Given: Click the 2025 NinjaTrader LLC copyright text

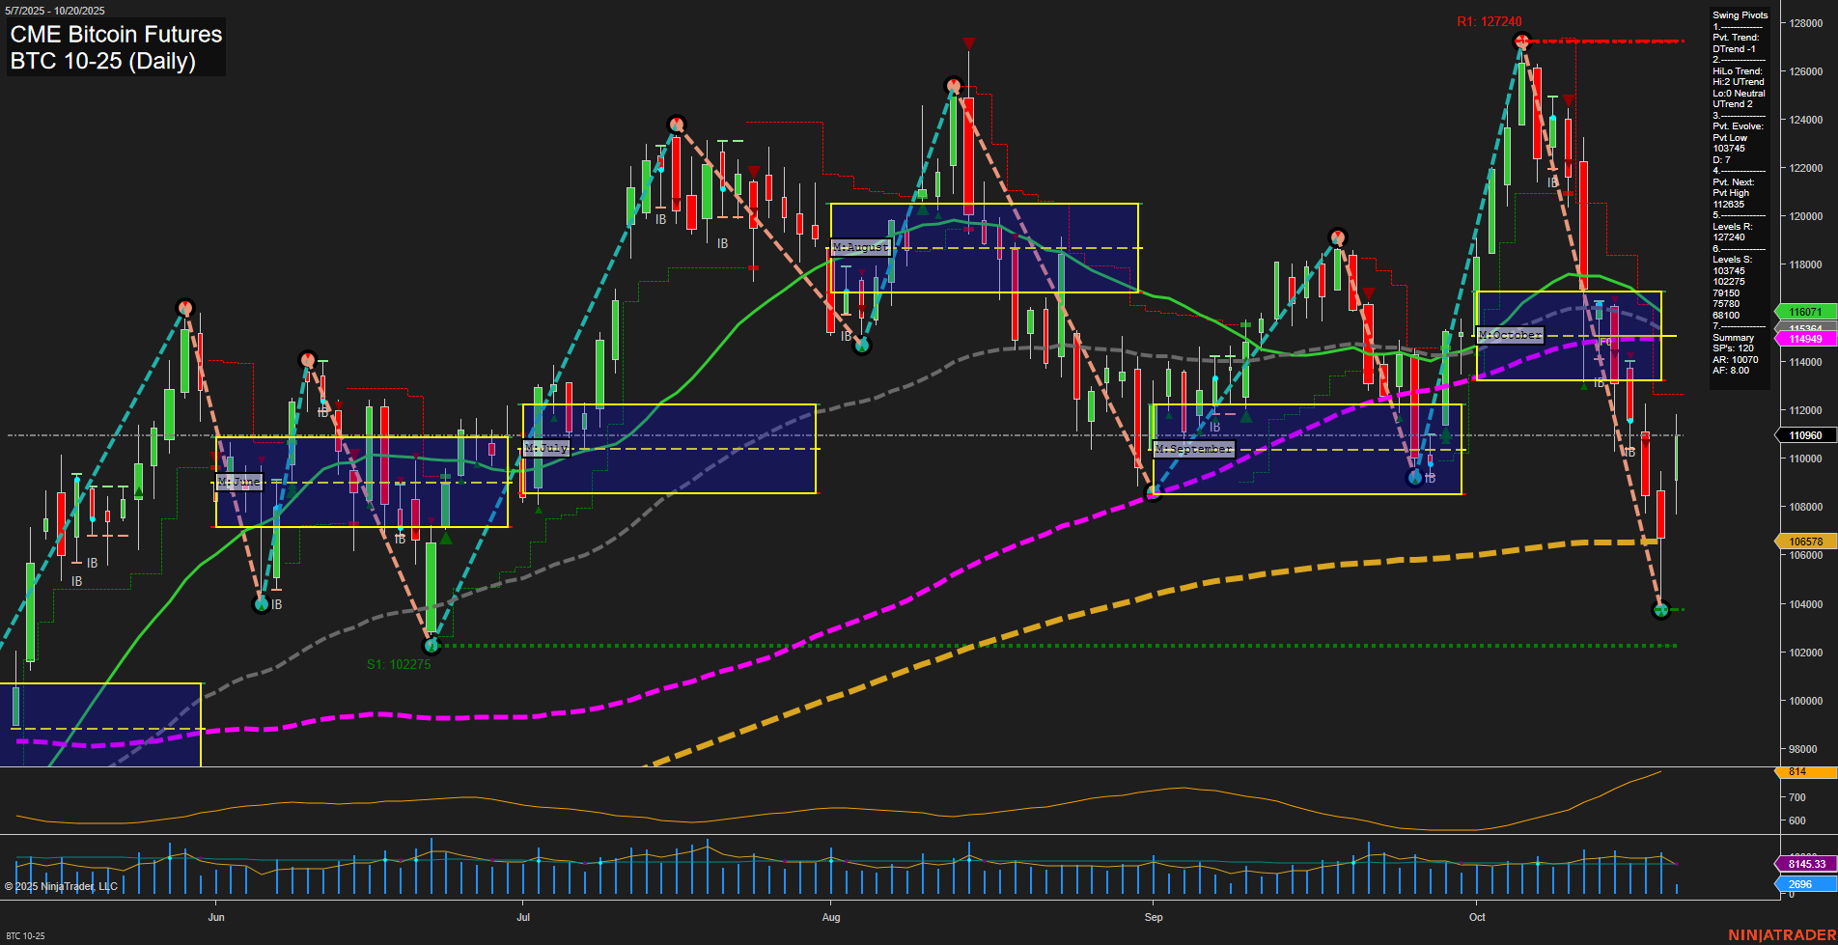Looking at the screenshot, I should coord(63,885).
